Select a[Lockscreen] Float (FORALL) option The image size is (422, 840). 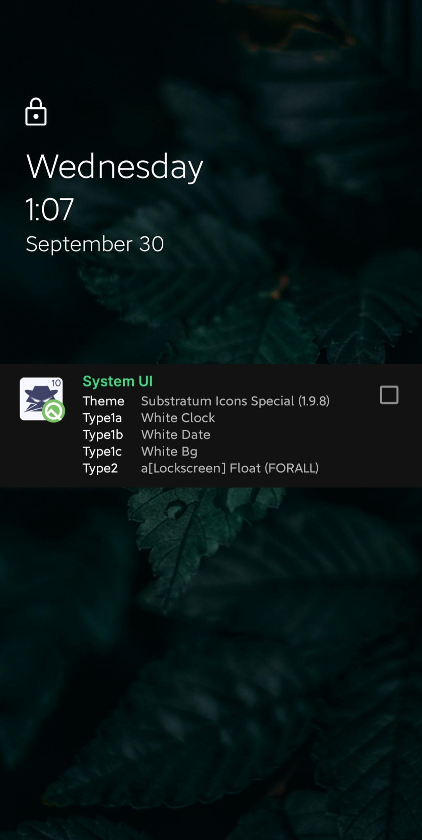click(x=230, y=468)
